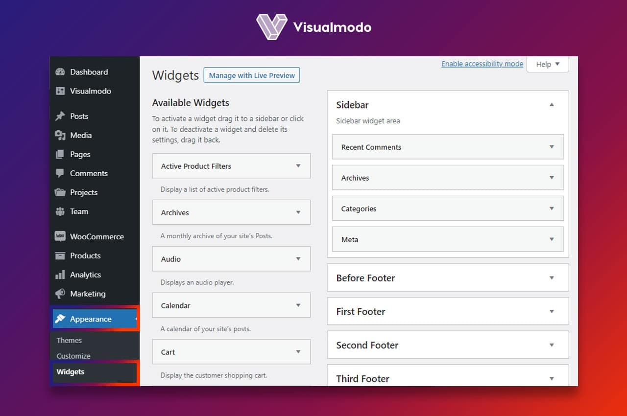Open Comments via the speech bubble icon
The image size is (627, 416).
61,173
